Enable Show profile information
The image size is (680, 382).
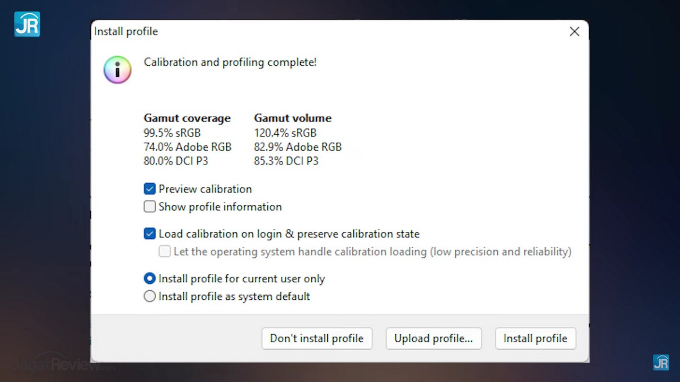click(150, 207)
